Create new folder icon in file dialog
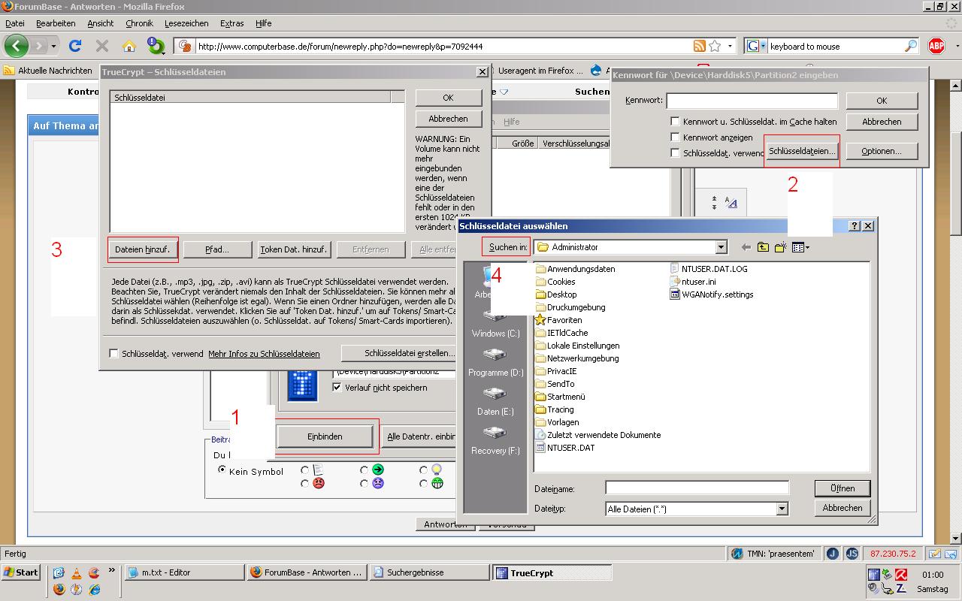 click(780, 247)
